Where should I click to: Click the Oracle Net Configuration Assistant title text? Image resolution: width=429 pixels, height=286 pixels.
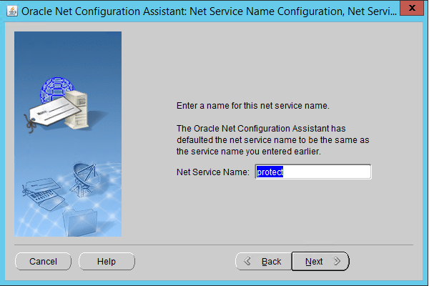209,11
